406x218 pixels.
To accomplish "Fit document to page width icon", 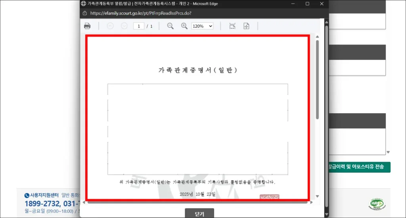I will click(232, 26).
